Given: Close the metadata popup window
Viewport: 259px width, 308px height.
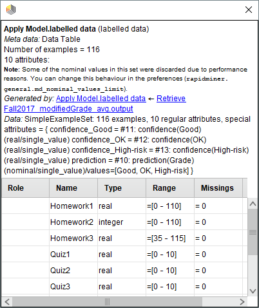Looking at the screenshot, I should [x=249, y=10].
